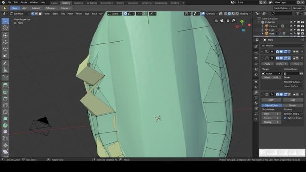The image size is (306, 172).
Task: Select the Cursor tool
Action: click(5, 28)
